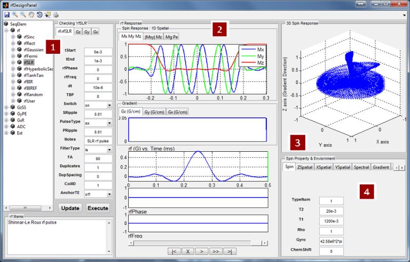Open the PulseType dropdown
Viewport: 410px width, 262px height.
coord(109,123)
